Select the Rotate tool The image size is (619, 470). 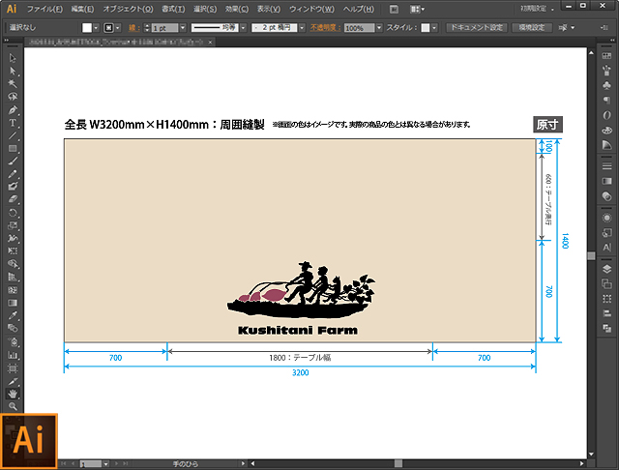(x=13, y=212)
